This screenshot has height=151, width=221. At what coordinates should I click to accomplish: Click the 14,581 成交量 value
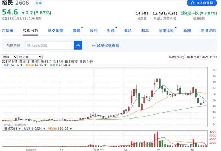point(142,13)
